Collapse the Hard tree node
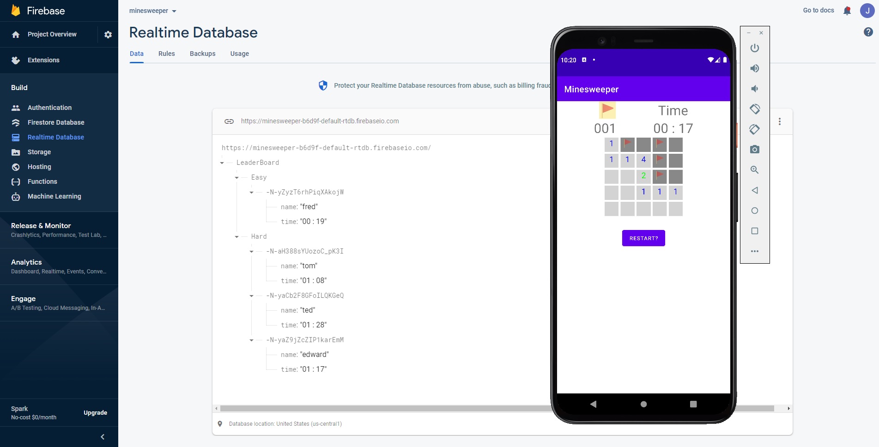The width and height of the screenshot is (879, 447). [x=237, y=237]
